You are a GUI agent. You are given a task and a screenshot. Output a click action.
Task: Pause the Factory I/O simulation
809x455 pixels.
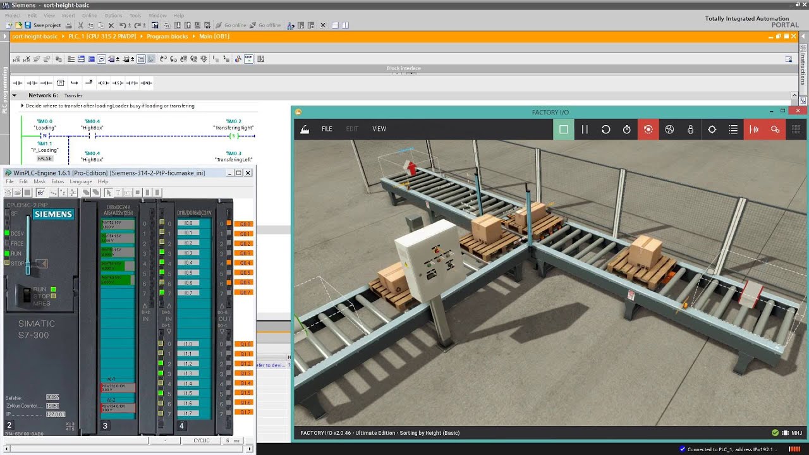(585, 129)
